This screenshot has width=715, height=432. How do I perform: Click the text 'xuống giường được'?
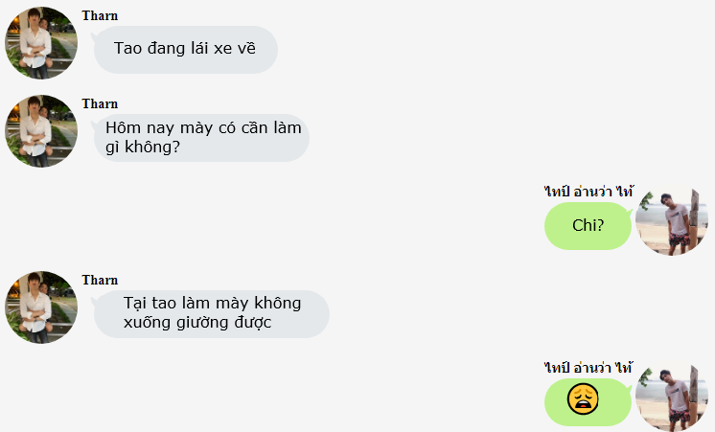pyautogui.click(x=197, y=323)
